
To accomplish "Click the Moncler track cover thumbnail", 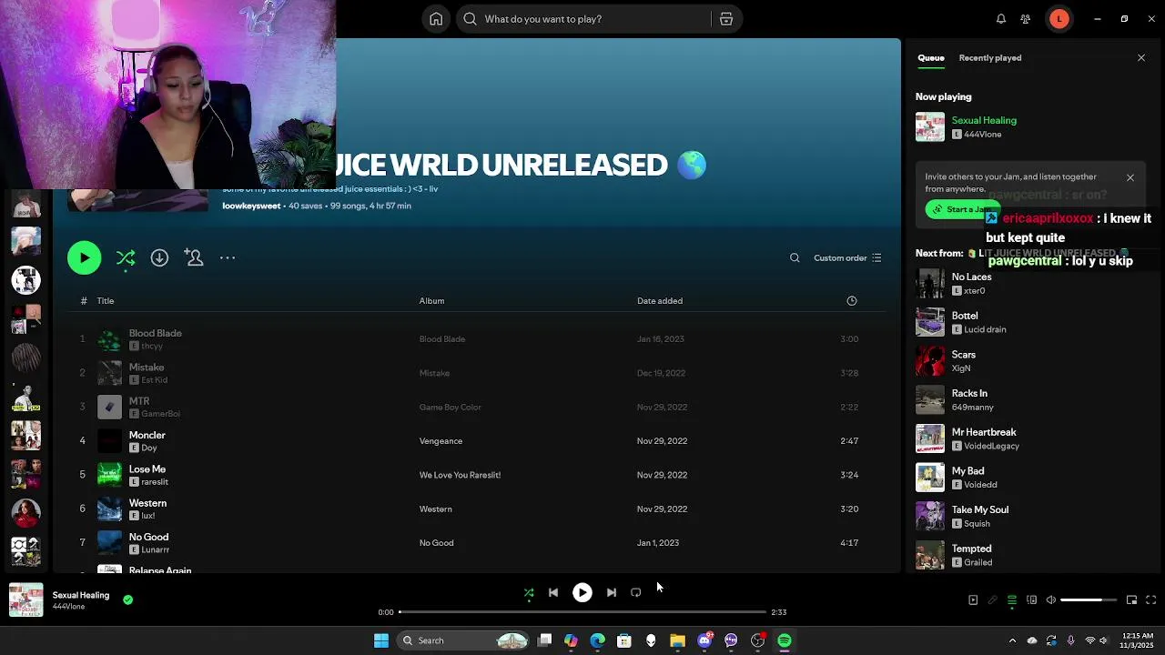I will [x=109, y=441].
